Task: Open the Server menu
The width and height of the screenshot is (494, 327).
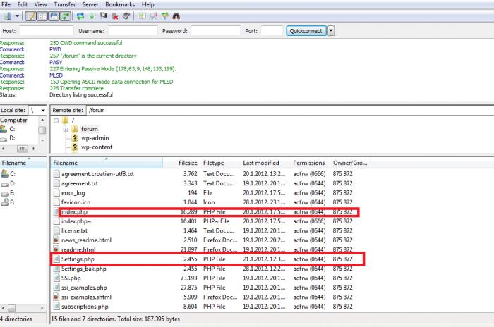Action: click(90, 4)
